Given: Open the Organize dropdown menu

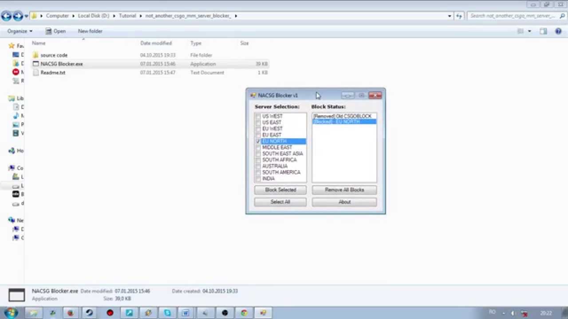Looking at the screenshot, I should [x=20, y=31].
